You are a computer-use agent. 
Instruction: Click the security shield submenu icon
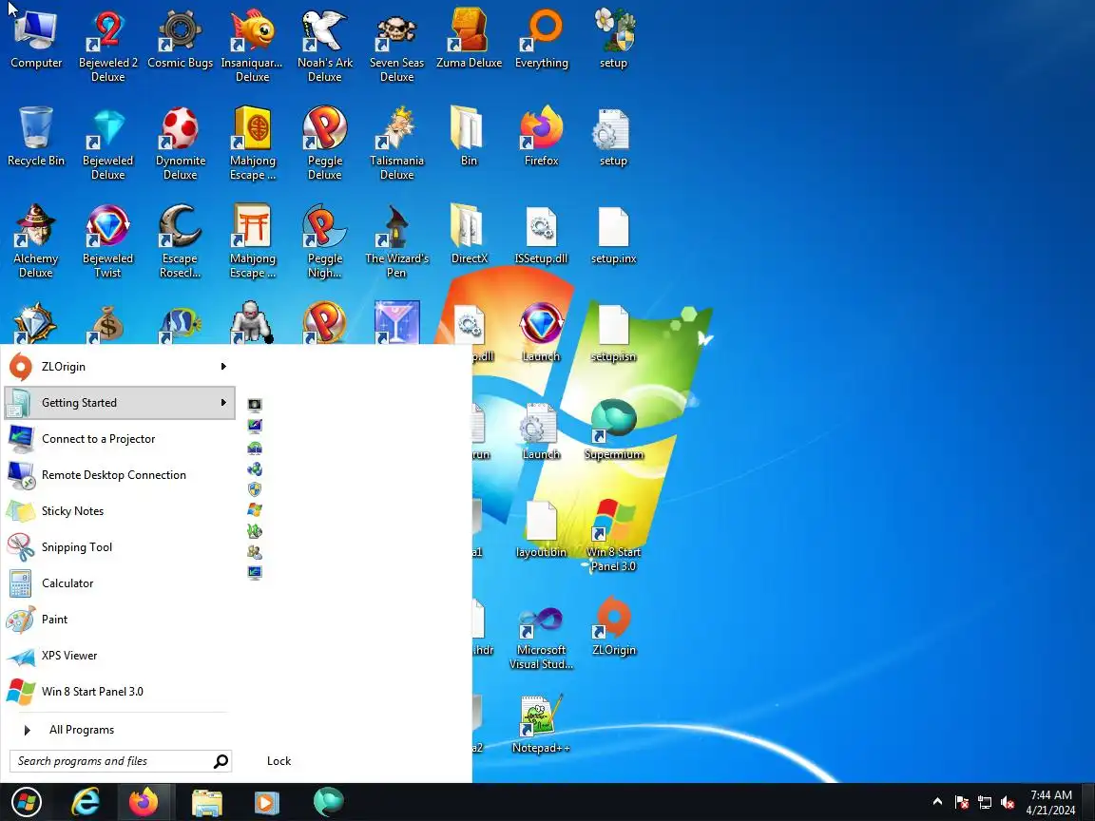click(255, 489)
